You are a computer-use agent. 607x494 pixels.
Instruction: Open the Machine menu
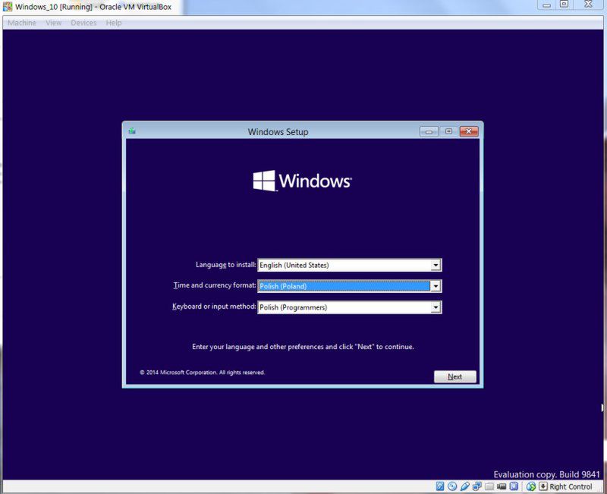[x=22, y=23]
